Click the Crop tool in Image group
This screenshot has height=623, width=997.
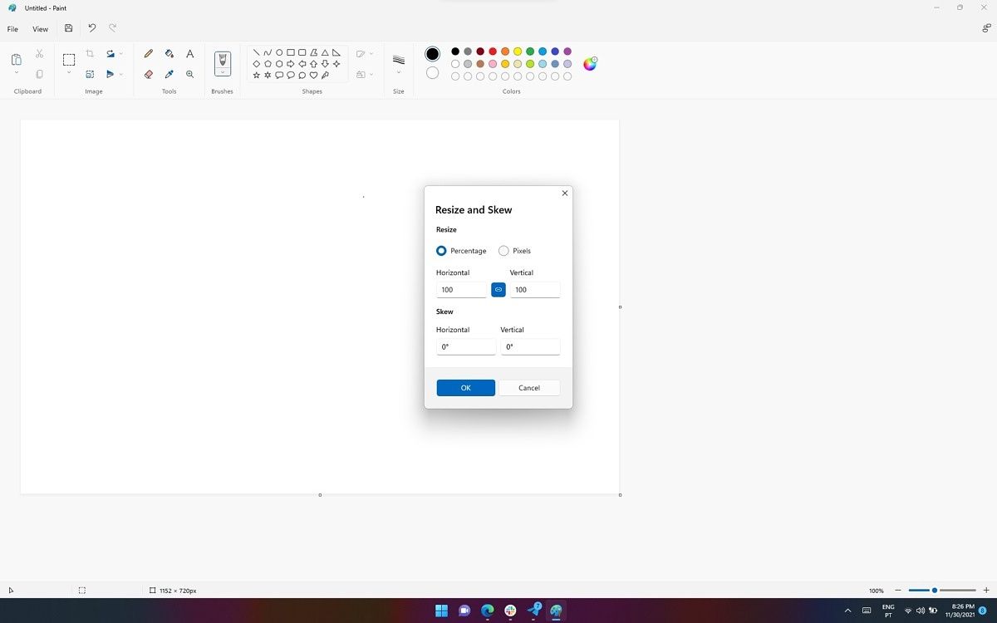(x=90, y=52)
